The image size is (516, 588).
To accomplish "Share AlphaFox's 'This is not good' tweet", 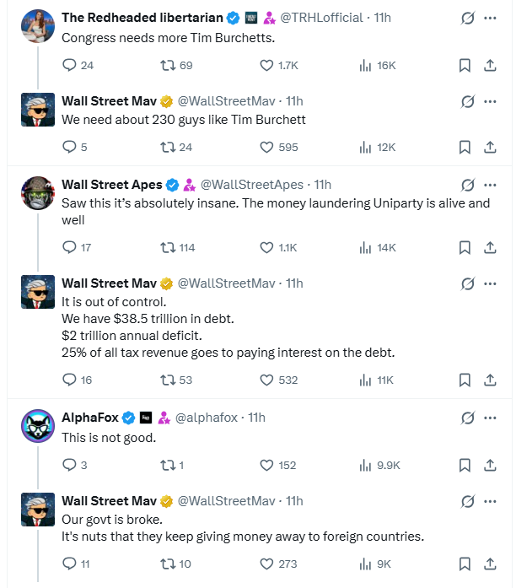I will (490, 465).
